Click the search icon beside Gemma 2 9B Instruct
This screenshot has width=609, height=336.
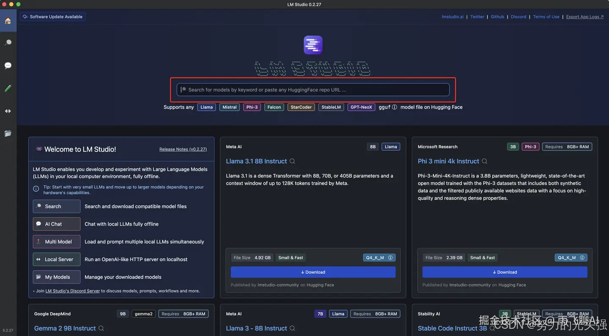101,328
